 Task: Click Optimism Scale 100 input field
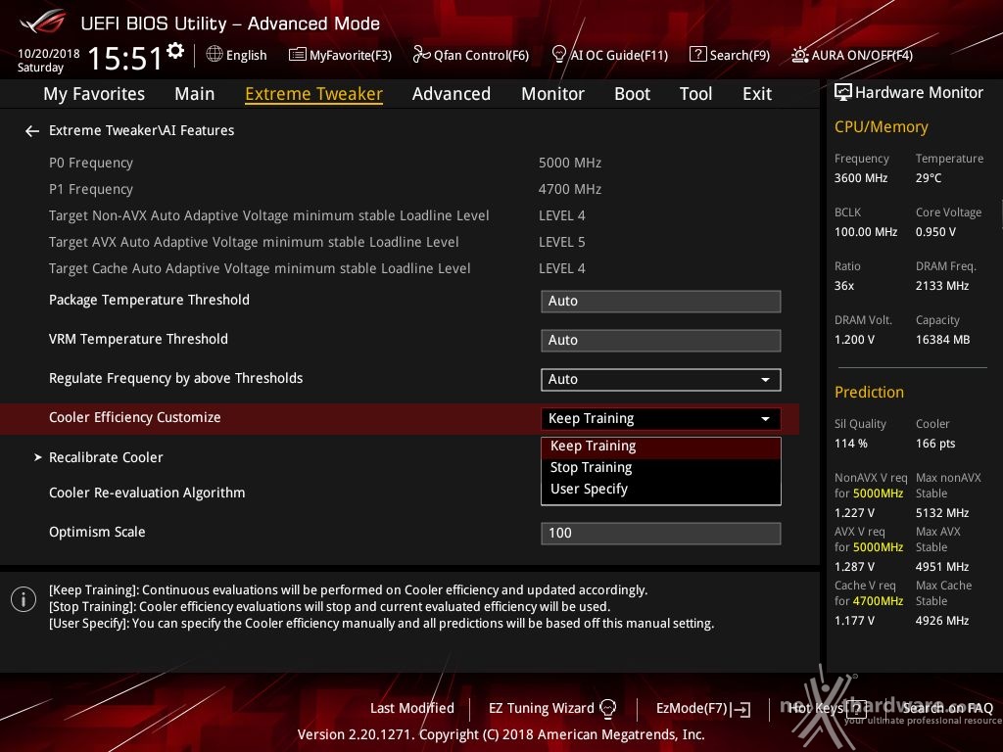point(661,534)
